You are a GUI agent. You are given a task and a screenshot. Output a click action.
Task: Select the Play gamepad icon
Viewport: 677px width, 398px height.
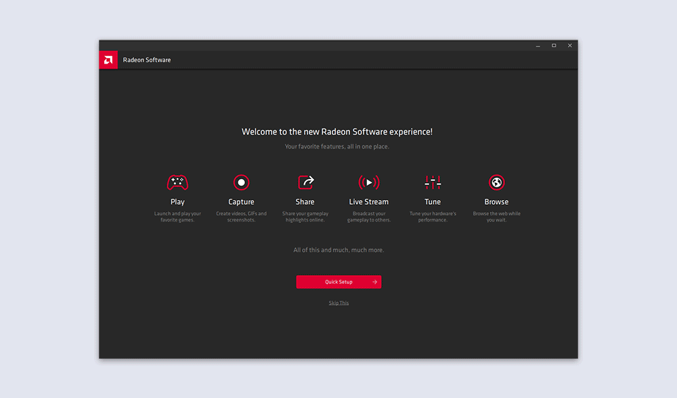(177, 182)
